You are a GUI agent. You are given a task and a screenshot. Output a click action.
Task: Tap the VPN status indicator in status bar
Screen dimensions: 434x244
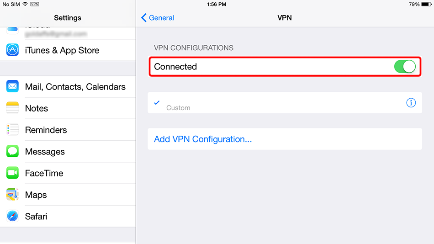point(35,4)
